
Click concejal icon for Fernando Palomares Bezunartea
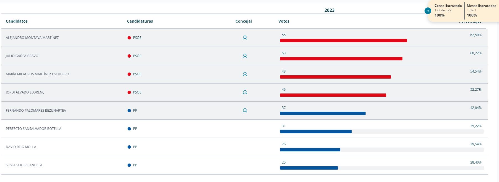[245, 111]
